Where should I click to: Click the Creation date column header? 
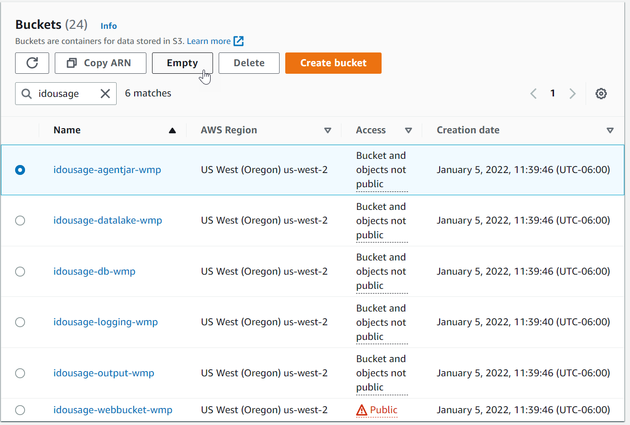468,130
